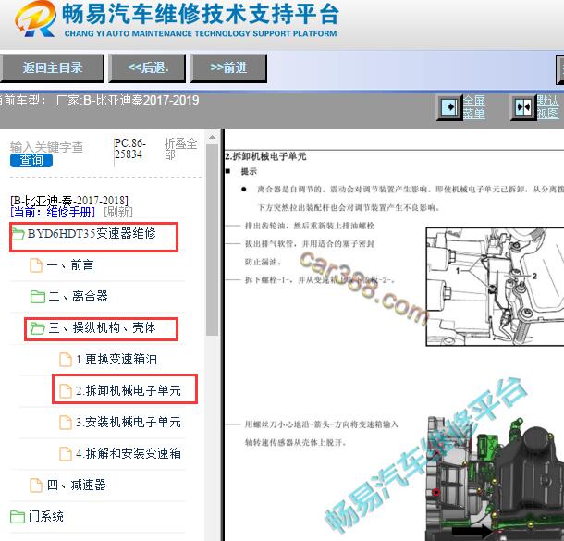Click document icon next to 一、前言

coord(36,265)
